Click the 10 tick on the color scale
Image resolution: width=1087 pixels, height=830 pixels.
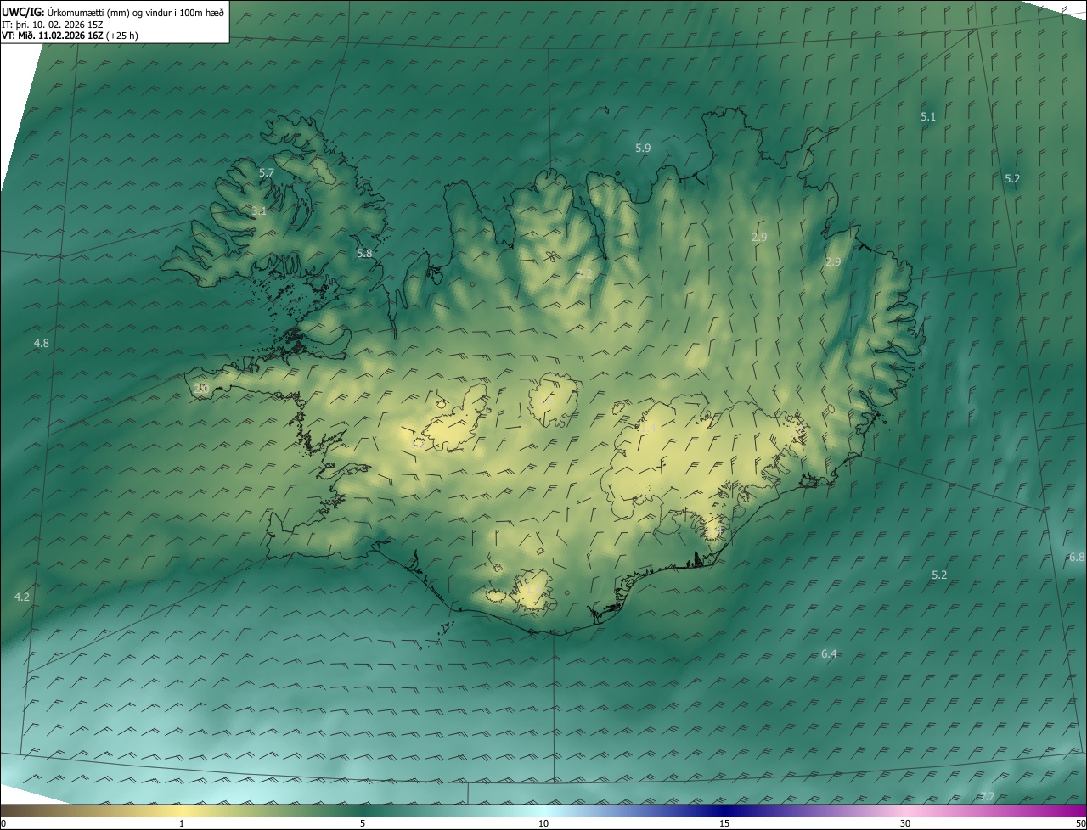pos(543,823)
